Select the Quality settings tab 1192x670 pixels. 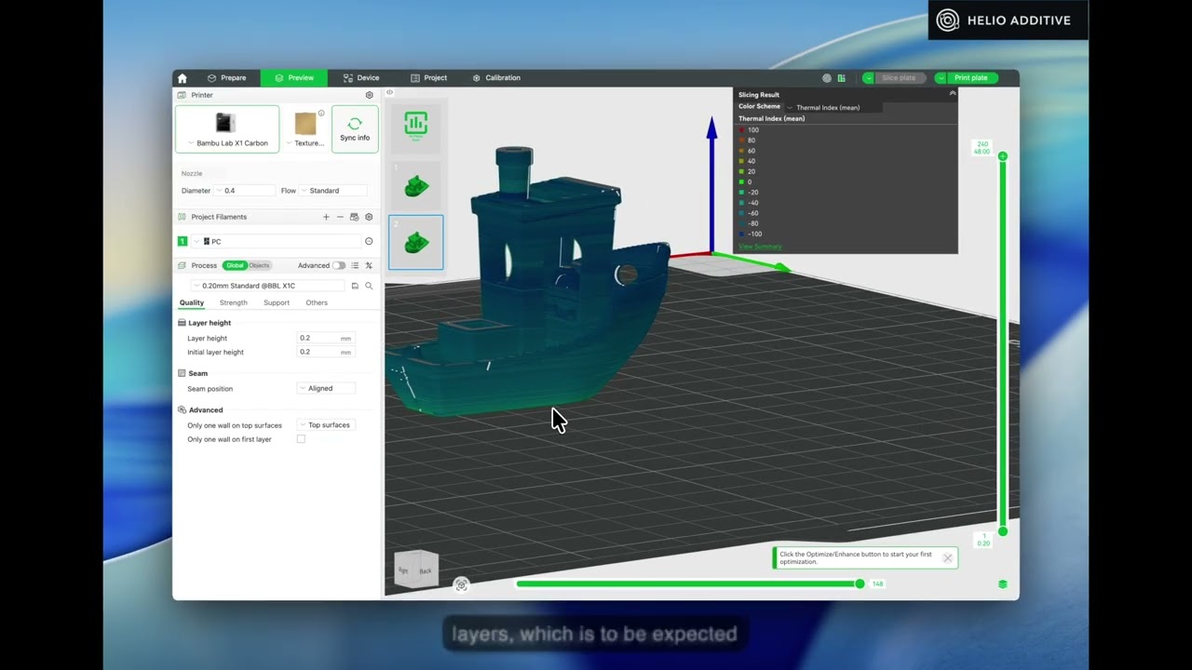[192, 302]
